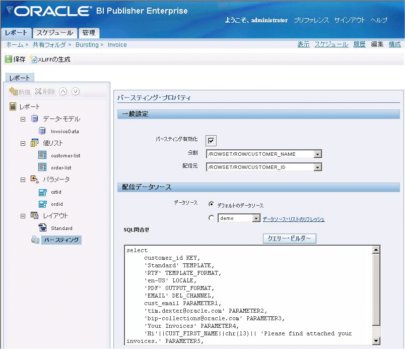Switch to the 管理 main tab

tap(89, 33)
